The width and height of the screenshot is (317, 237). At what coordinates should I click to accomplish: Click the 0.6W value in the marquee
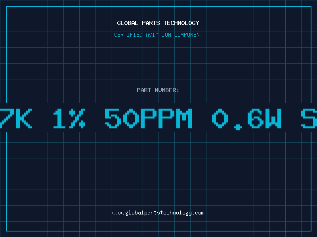pyautogui.click(x=246, y=119)
